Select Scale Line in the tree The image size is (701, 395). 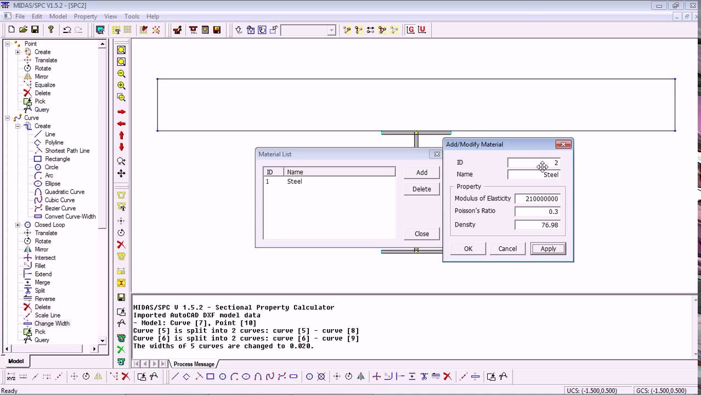(48, 315)
